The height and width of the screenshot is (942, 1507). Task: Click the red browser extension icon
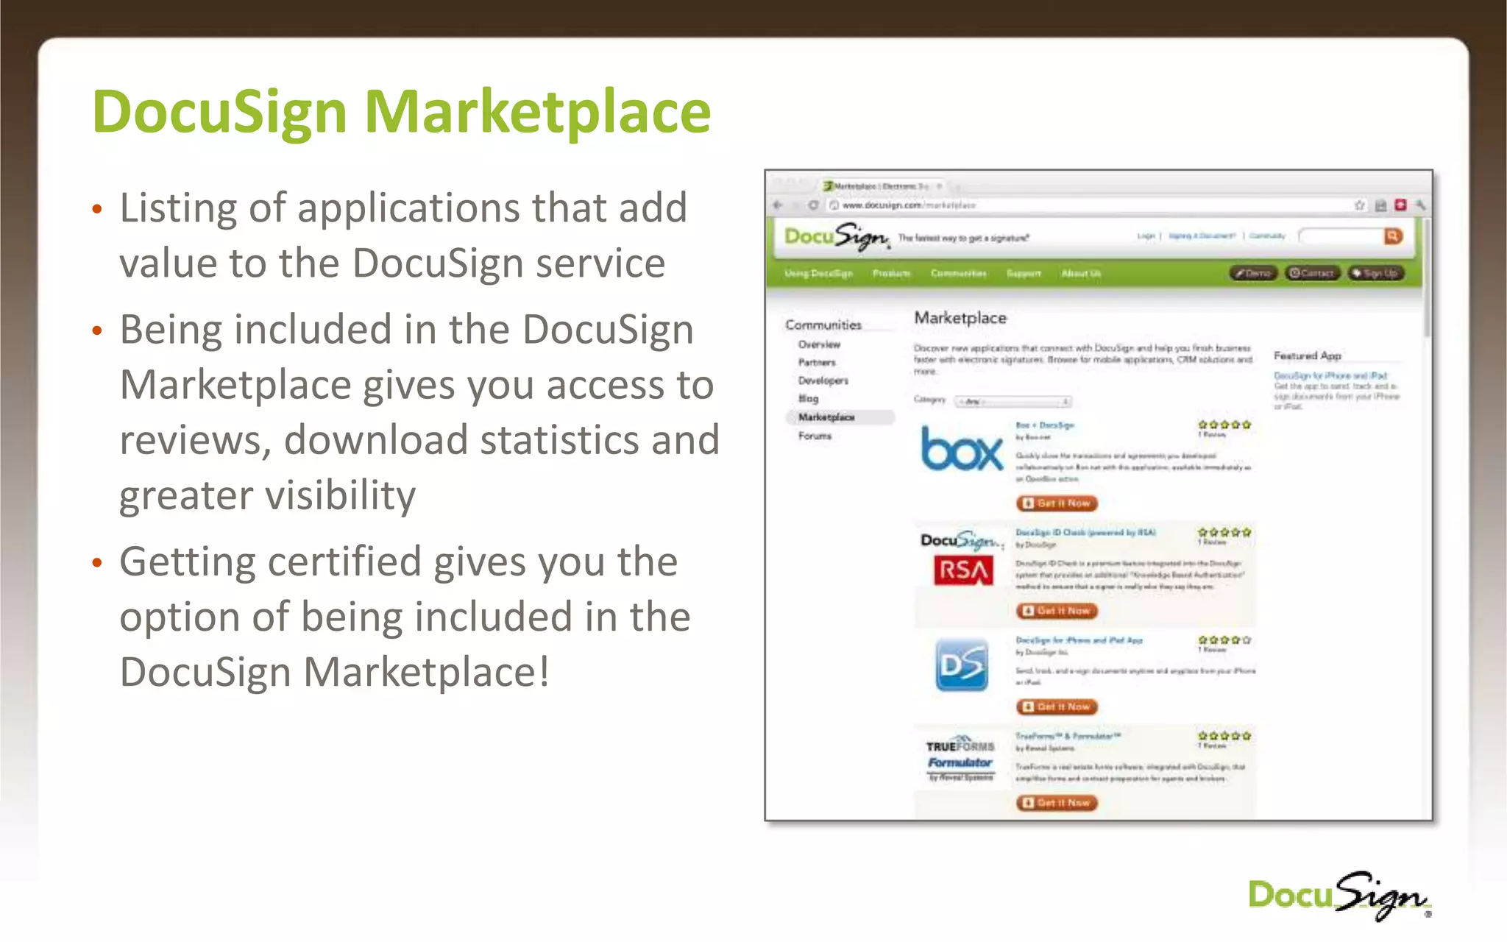pyautogui.click(x=1400, y=205)
